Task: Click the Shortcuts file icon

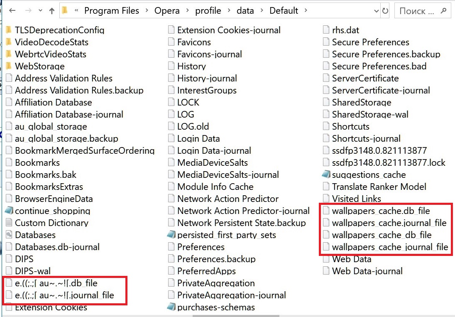Action: (x=326, y=126)
